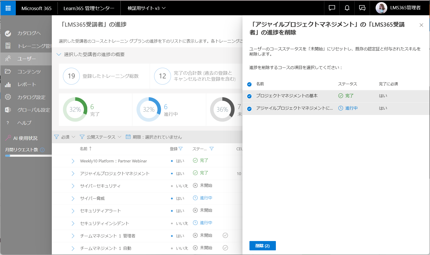430x255 pixels.
Task: Click the 登録 column filter icon
Action: [181, 149]
